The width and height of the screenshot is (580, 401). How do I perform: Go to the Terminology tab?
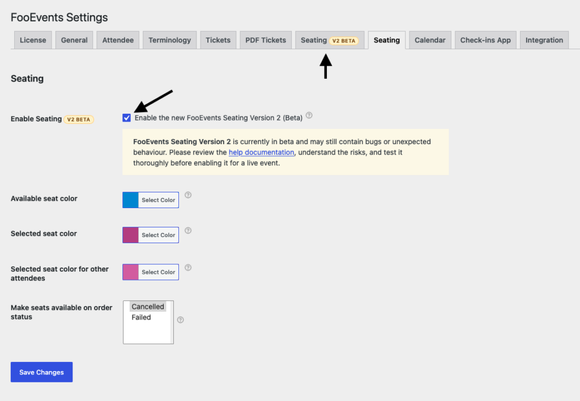(x=170, y=40)
